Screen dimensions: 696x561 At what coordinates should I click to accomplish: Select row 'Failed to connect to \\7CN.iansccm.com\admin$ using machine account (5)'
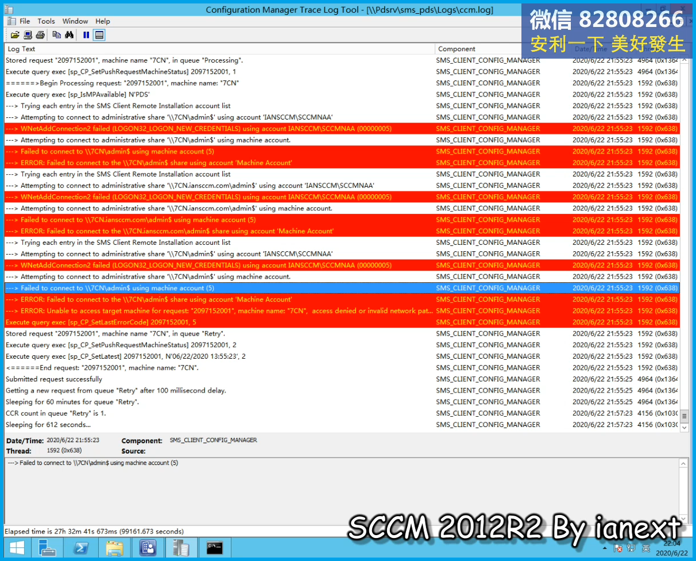pyautogui.click(x=342, y=220)
